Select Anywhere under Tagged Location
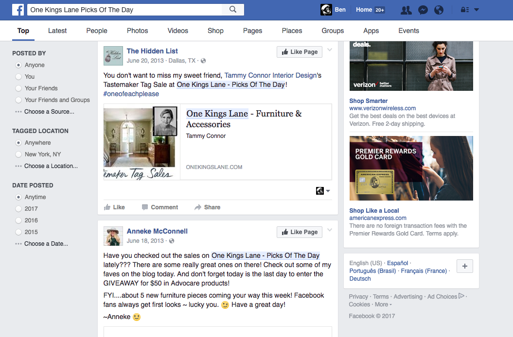This screenshot has height=337, width=513. [18, 143]
